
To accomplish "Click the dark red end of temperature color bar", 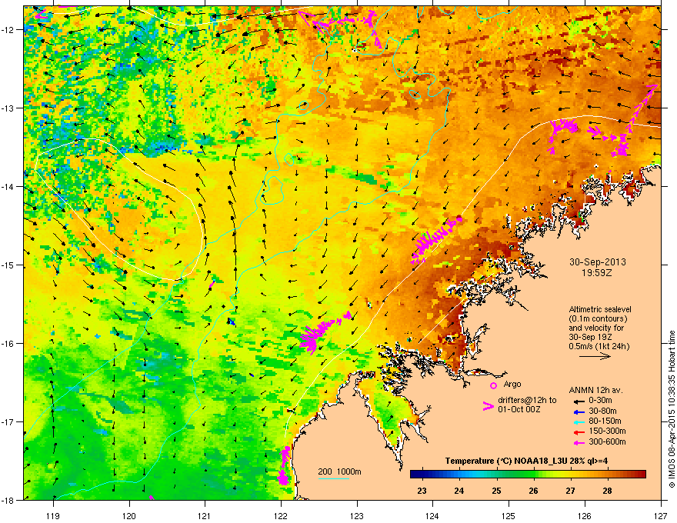I will (x=641, y=475).
